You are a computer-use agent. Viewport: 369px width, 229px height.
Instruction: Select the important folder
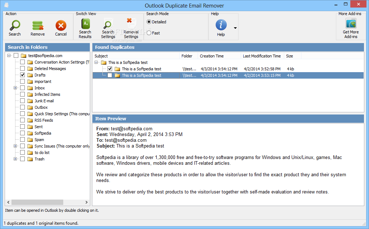click(43, 81)
